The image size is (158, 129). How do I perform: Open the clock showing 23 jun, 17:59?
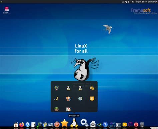(141, 2)
